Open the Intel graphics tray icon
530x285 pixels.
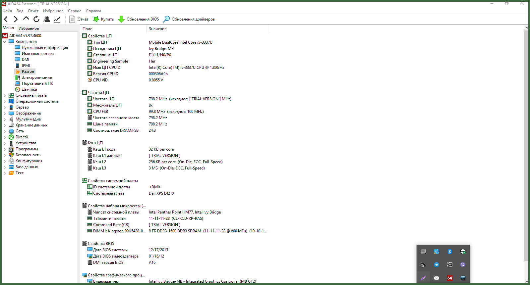pyautogui.click(x=437, y=252)
